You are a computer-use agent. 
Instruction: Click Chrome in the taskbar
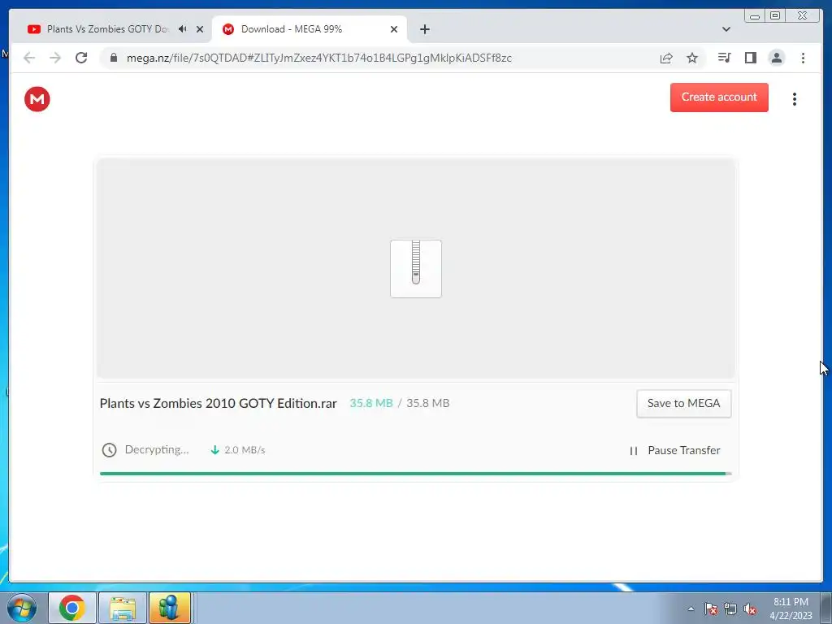pyautogui.click(x=72, y=608)
